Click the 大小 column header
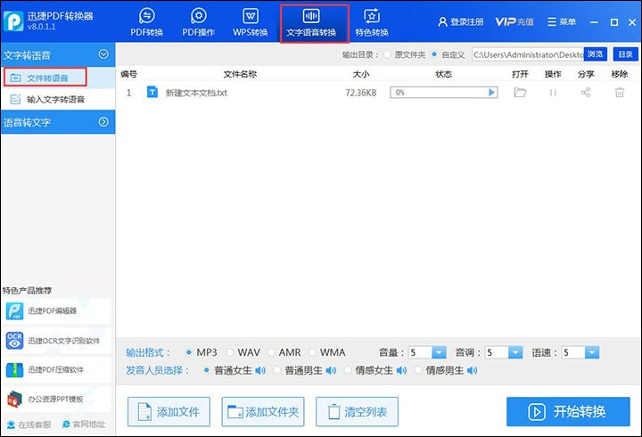This screenshot has width=642, height=437. pos(361,74)
